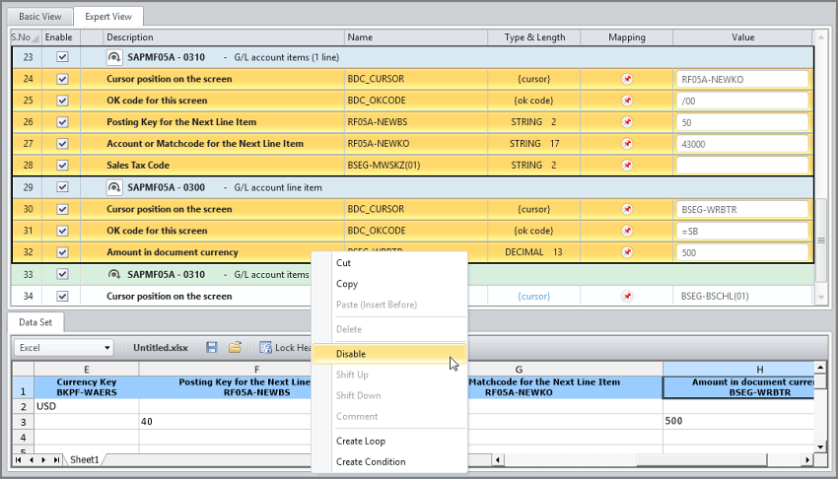Click mapping pin for Amount in document currency
Screen dimensions: 838x479
(626, 252)
